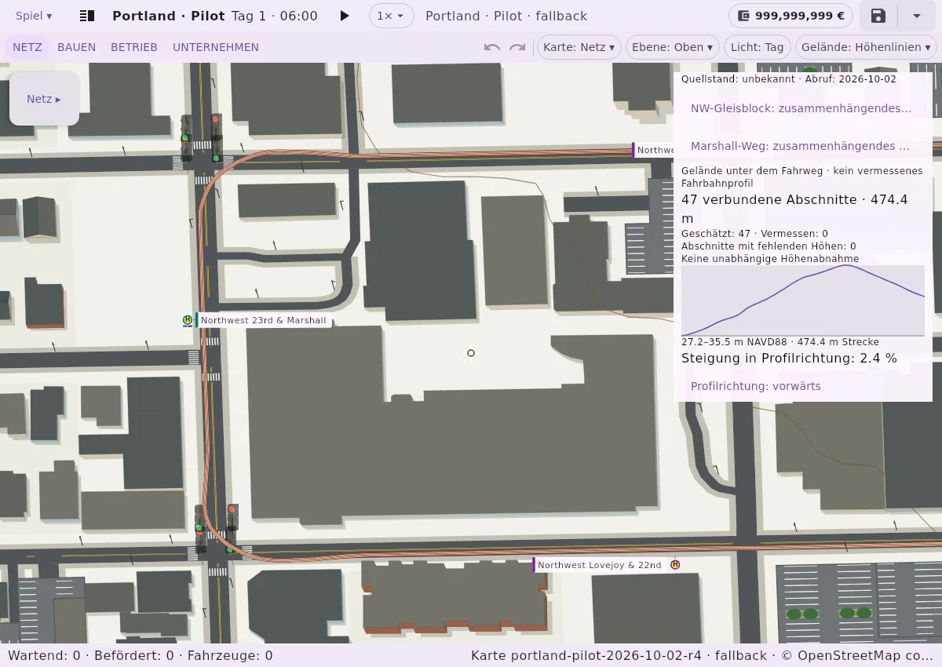Click the Northwest Lovejoy & 22nd stop icon
The width and height of the screenshot is (942, 667).
(675, 564)
